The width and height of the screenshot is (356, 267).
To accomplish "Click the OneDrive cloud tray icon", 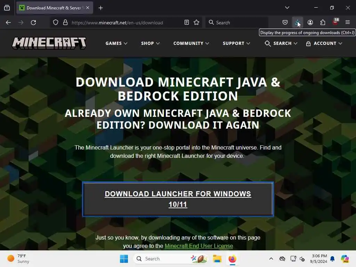I will pyautogui.click(x=282, y=259).
